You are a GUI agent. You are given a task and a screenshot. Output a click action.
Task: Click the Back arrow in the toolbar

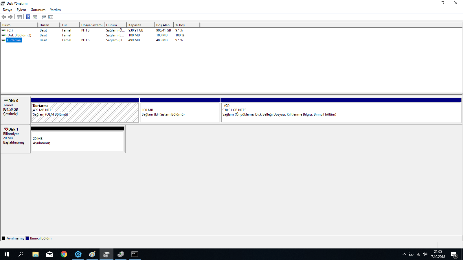coord(4,17)
